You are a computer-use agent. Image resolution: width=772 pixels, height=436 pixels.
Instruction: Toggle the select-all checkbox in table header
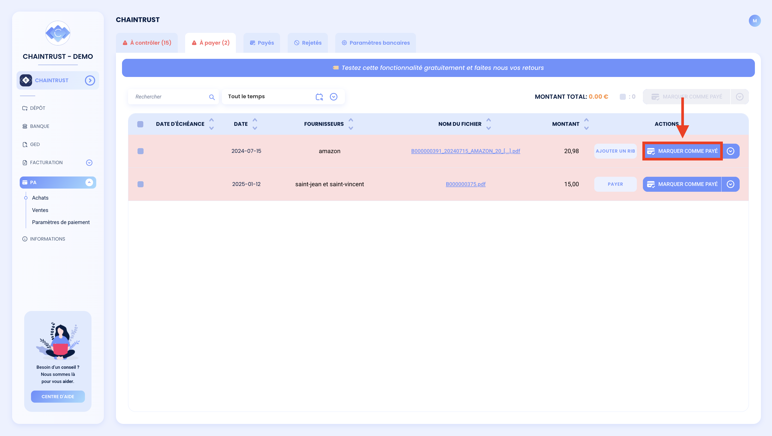[x=140, y=124]
